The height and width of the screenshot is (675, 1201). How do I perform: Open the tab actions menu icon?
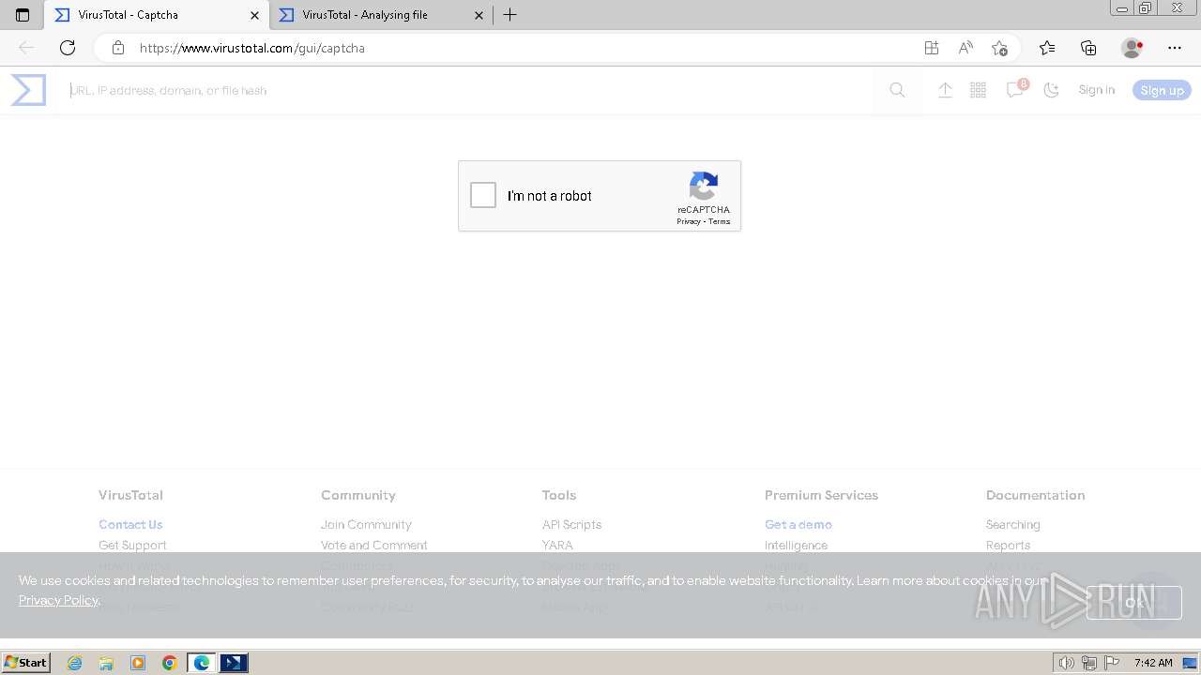point(23,15)
